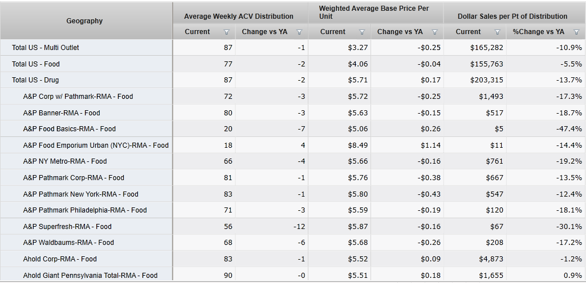Select the Total US - Food geography

(x=36, y=64)
